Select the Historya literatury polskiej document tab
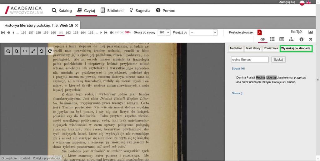This screenshot has width=320, height=161. click(x=39, y=26)
